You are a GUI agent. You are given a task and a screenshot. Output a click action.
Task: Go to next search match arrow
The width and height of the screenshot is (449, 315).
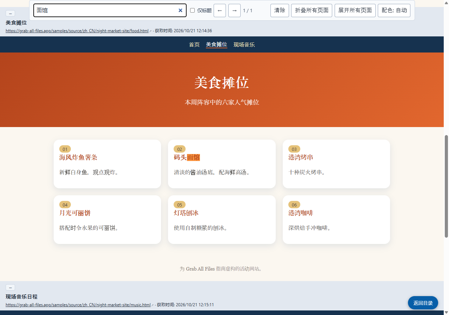click(234, 10)
